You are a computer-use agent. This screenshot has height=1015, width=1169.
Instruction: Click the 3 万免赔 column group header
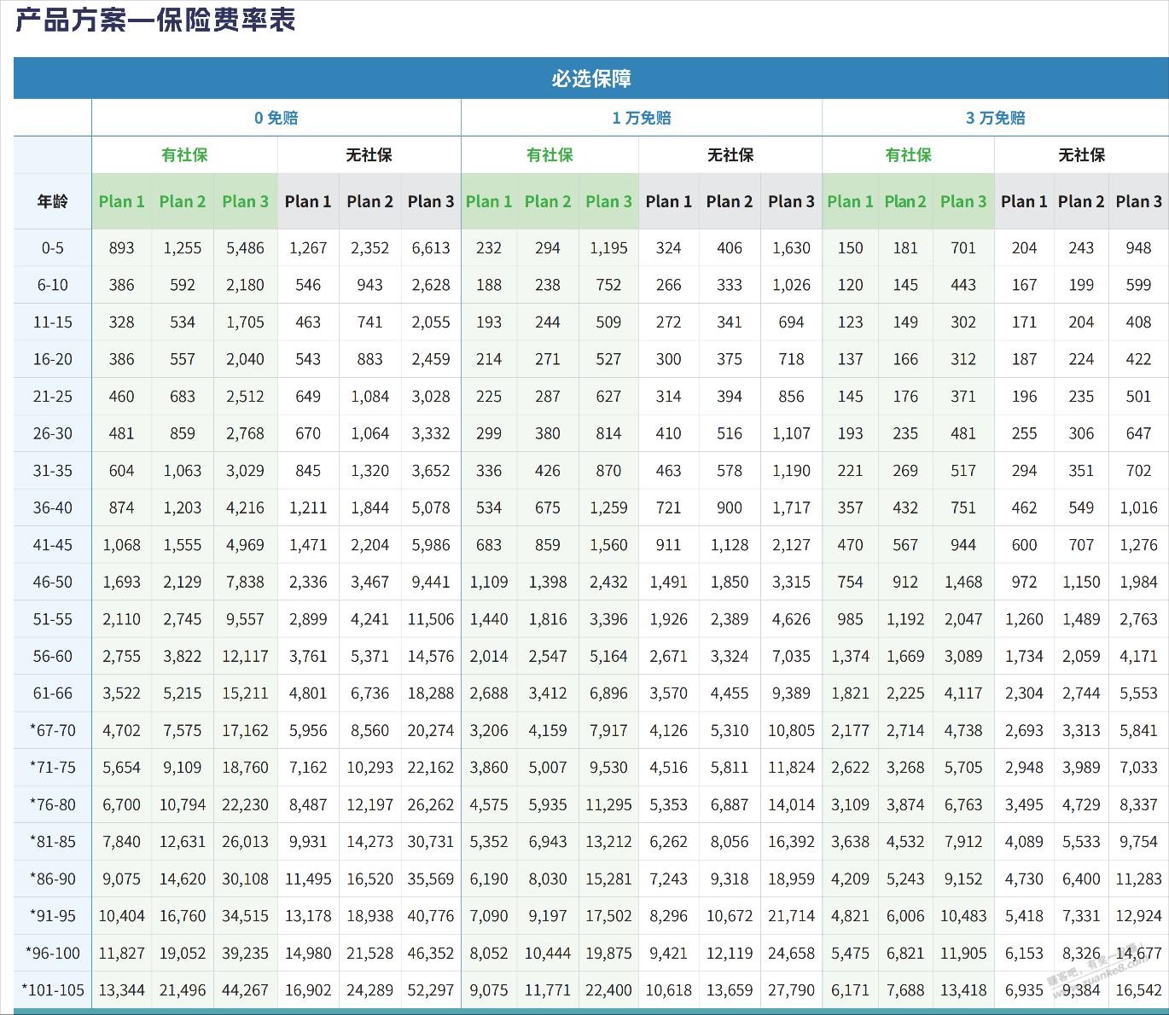[996, 118]
